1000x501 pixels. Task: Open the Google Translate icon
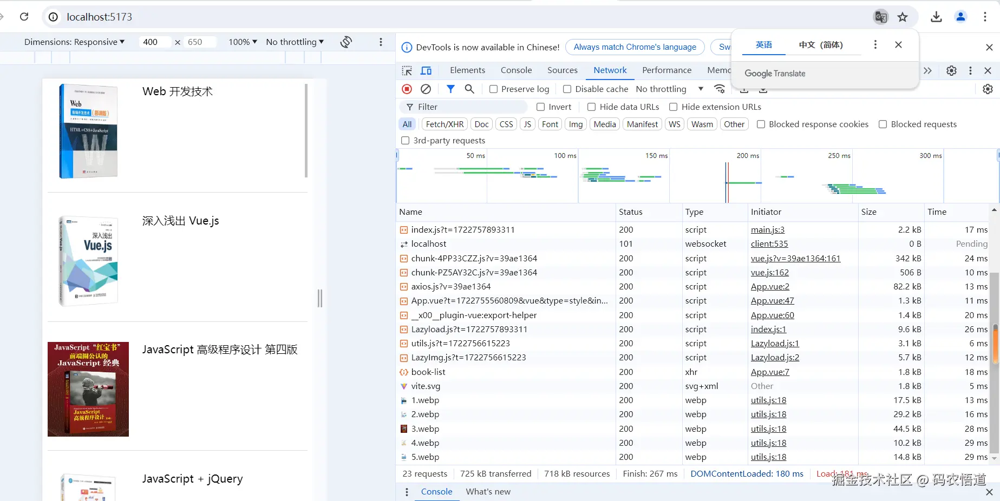pyautogui.click(x=881, y=17)
